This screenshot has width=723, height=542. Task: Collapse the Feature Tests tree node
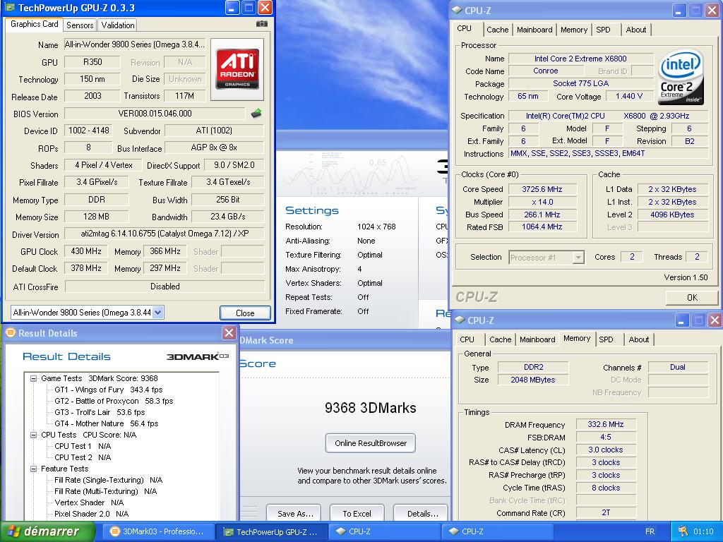click(x=34, y=469)
